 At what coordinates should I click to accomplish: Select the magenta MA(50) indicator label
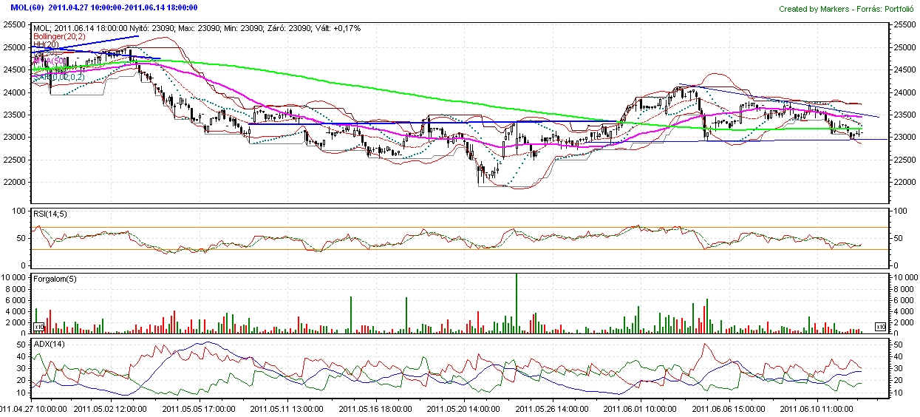pyautogui.click(x=48, y=61)
